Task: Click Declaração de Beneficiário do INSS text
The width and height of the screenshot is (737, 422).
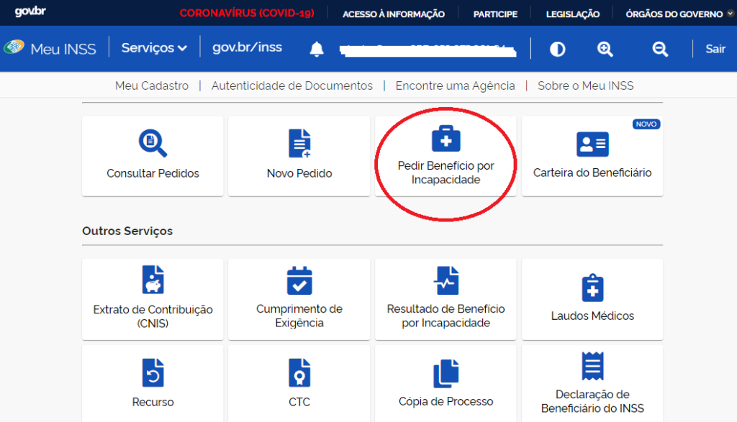Action: (592, 401)
